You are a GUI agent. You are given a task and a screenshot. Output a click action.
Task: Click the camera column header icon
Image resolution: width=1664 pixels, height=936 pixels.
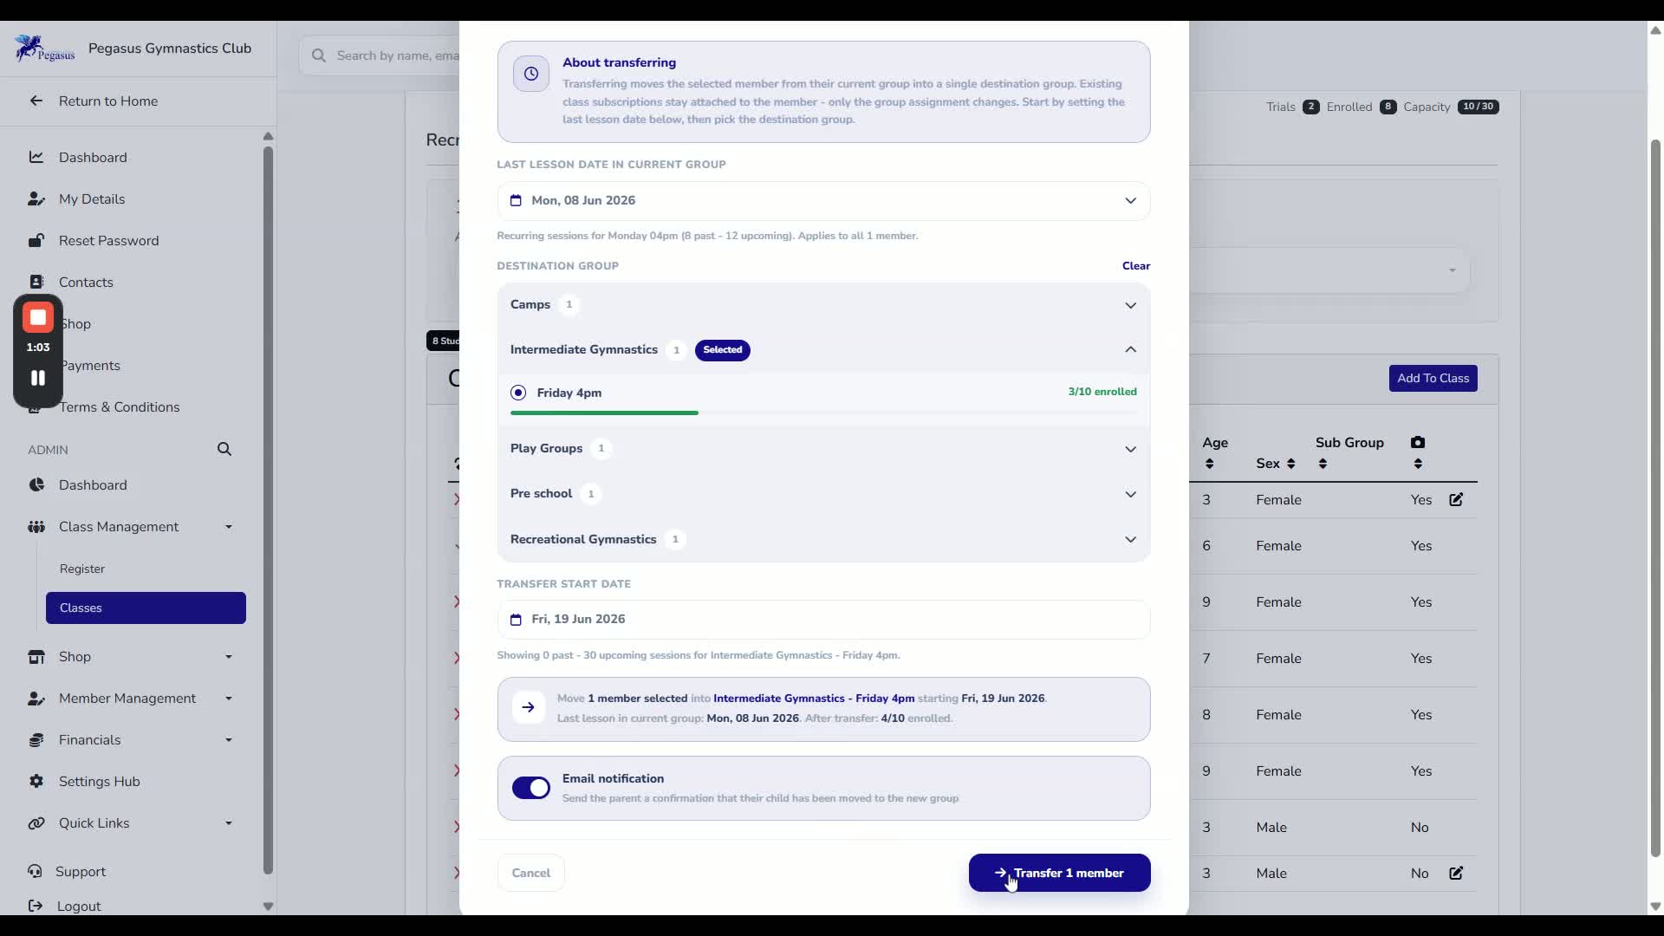point(1418,442)
